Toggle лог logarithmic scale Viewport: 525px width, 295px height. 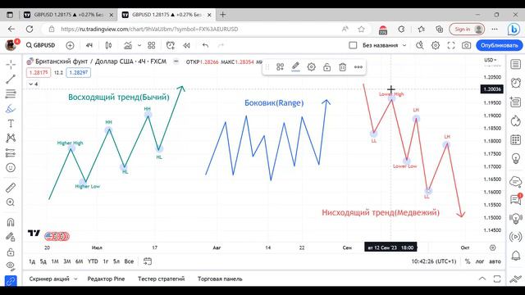(480, 261)
